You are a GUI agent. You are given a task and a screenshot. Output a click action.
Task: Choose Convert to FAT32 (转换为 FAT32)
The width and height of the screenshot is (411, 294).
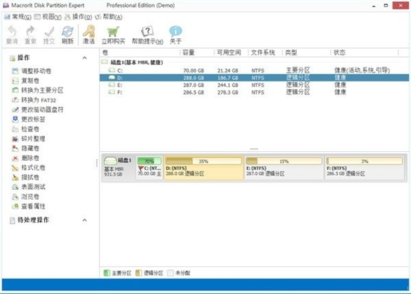pyautogui.click(x=34, y=100)
